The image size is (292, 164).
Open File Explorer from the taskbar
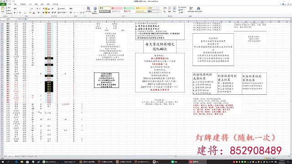point(22,162)
